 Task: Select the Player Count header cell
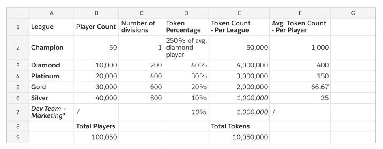(97, 27)
